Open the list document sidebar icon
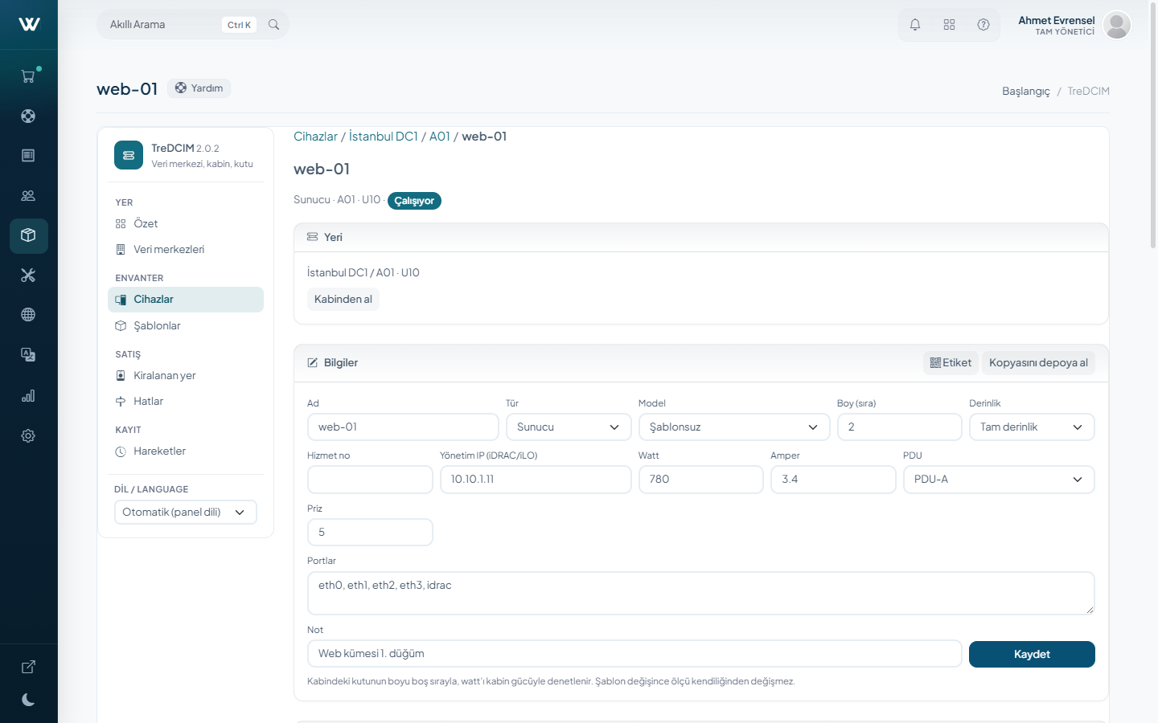The height and width of the screenshot is (723, 1158). pyautogui.click(x=28, y=155)
